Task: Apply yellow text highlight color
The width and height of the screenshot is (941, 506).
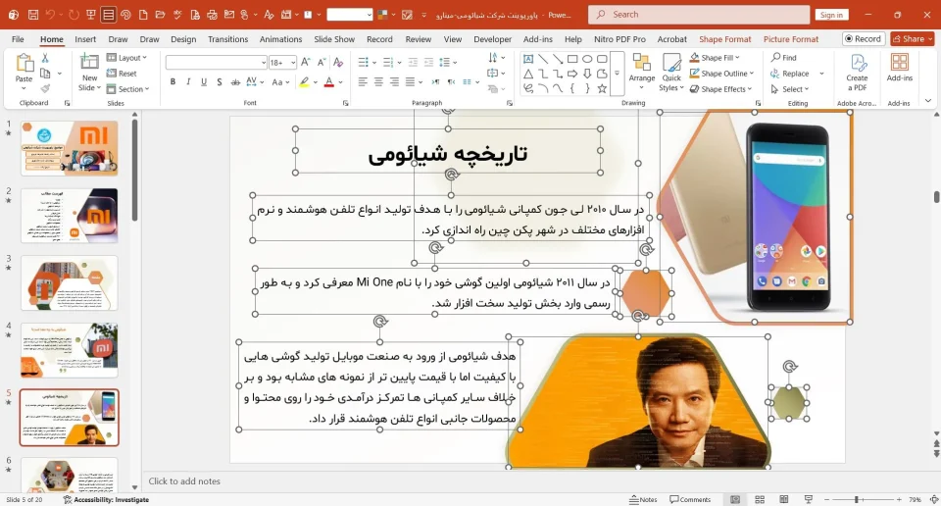Action: pyautogui.click(x=304, y=81)
